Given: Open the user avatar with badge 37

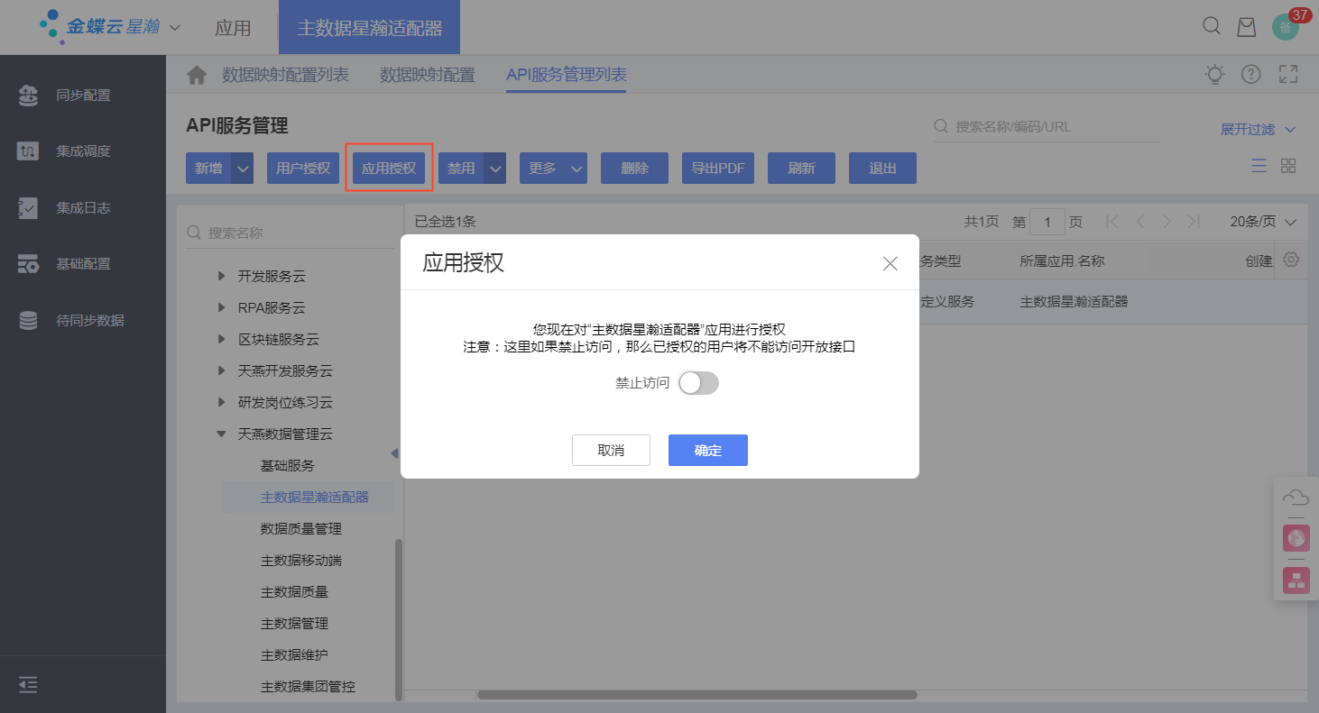Looking at the screenshot, I should pyautogui.click(x=1286, y=27).
